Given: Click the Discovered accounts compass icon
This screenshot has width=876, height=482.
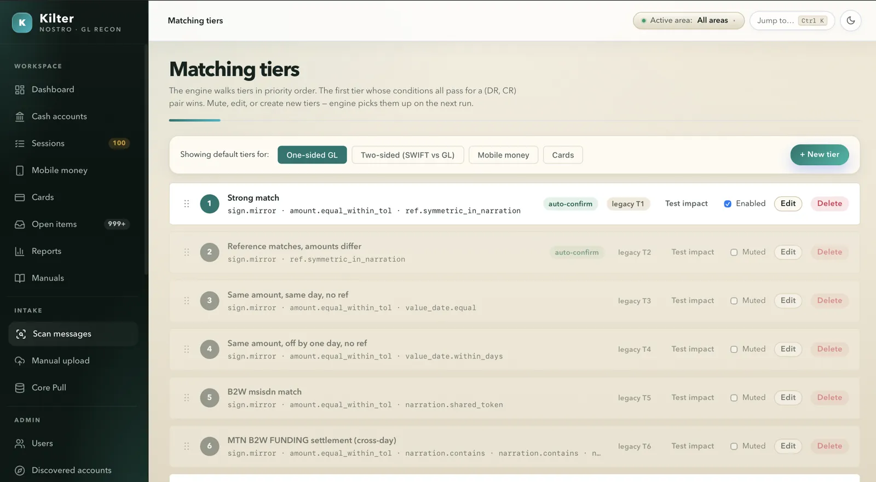Looking at the screenshot, I should pos(20,471).
